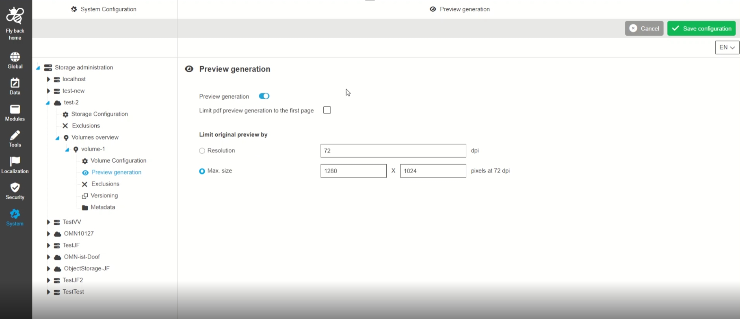740x319 pixels.
Task: Open the Localization flag icon
Action: pyautogui.click(x=15, y=162)
